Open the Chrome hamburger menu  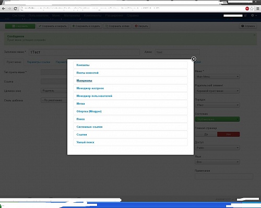(258, 8)
